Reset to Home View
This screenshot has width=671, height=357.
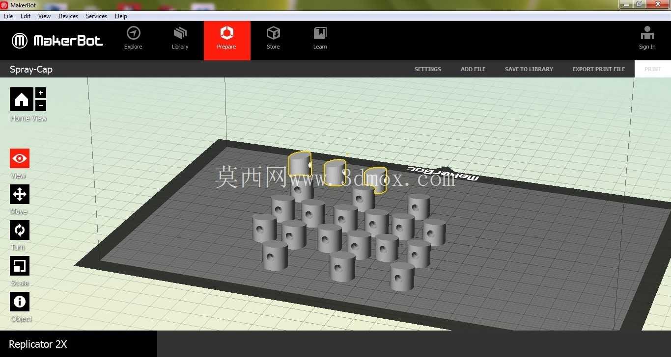coord(22,99)
